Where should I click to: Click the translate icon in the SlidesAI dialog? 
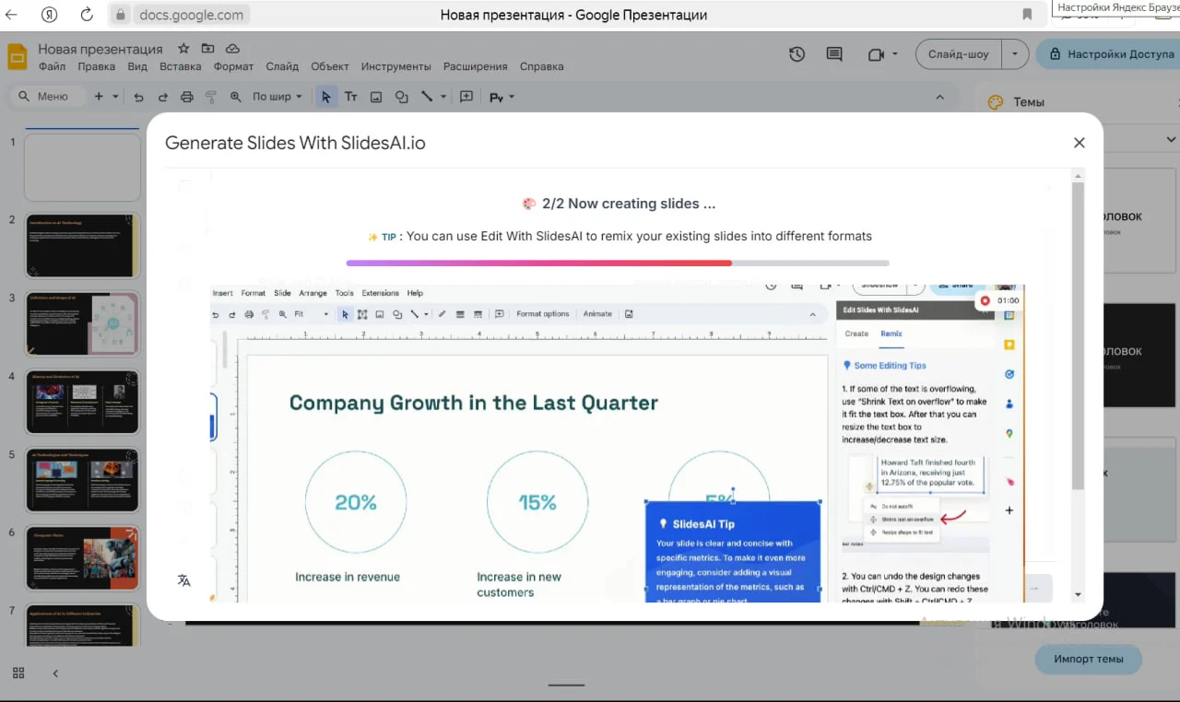[x=184, y=580]
